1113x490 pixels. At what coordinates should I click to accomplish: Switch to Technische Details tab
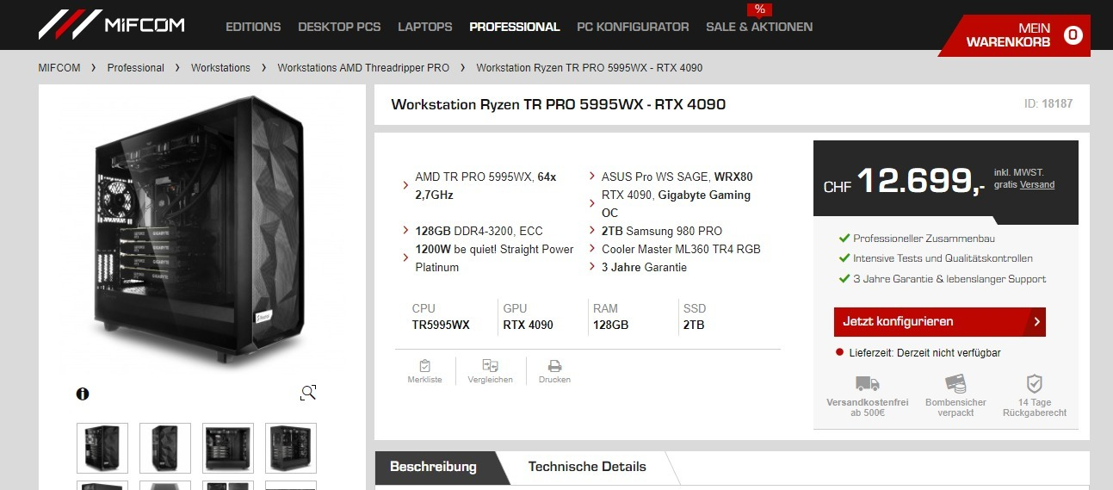[587, 467]
